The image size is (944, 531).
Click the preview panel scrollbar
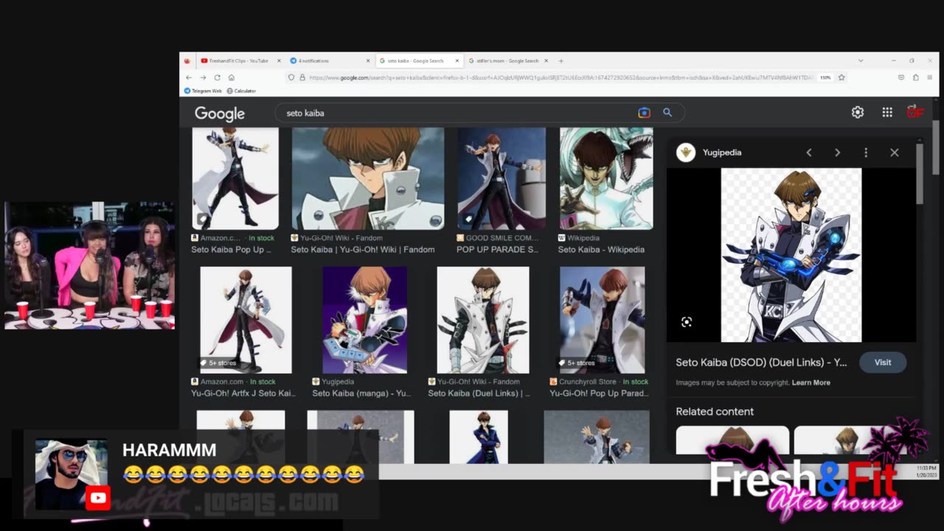(x=920, y=173)
